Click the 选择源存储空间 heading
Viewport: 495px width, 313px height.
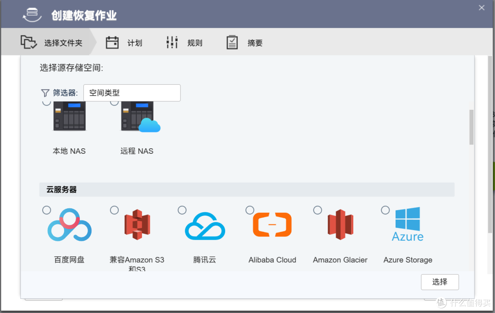(71, 68)
